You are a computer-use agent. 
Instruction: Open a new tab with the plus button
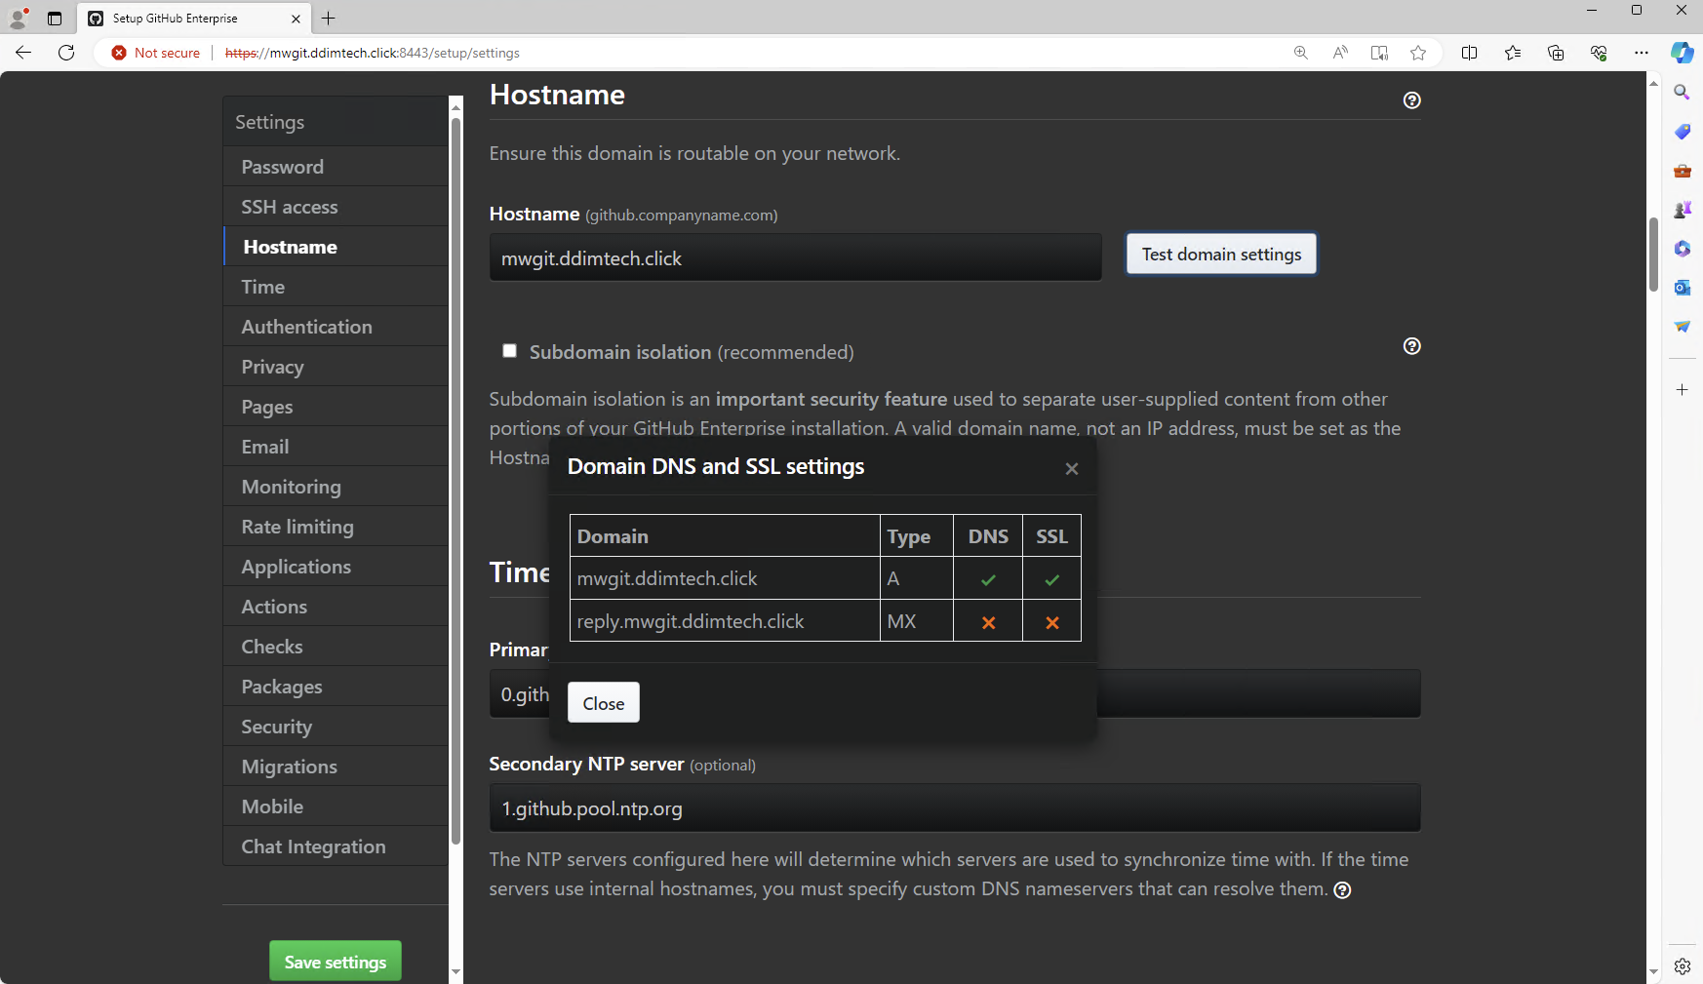[329, 18]
